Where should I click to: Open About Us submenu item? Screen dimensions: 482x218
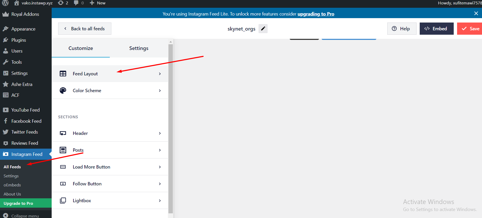pos(12,194)
